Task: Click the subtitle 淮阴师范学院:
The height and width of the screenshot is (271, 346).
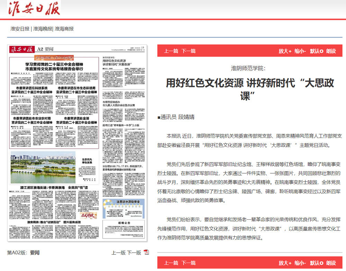Action: (248, 68)
